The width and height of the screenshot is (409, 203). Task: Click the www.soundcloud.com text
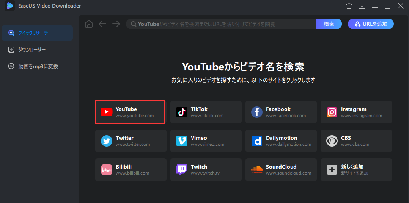(x=288, y=173)
